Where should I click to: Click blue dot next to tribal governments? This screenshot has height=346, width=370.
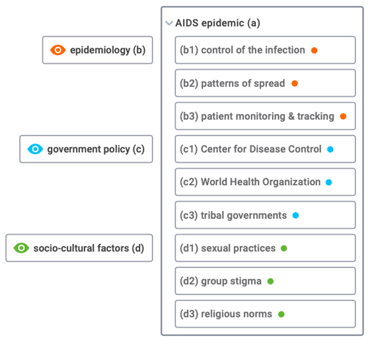[x=295, y=215]
